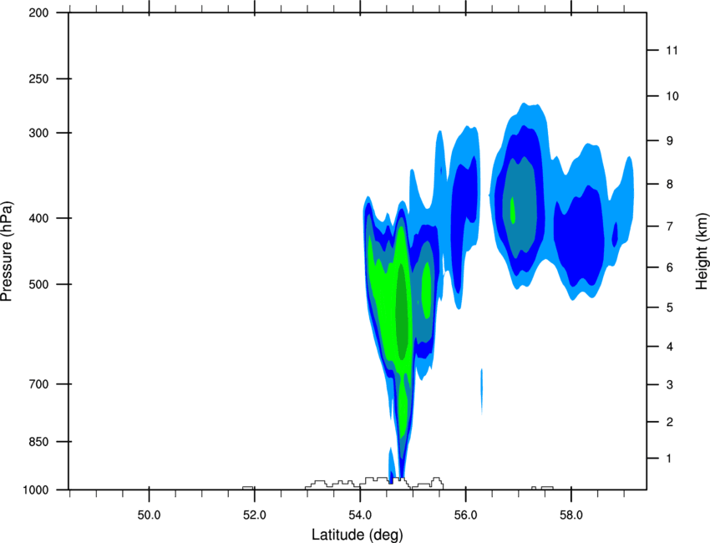Click the 58.0 latitude tick label
The height and width of the screenshot is (543, 710).
(571, 515)
